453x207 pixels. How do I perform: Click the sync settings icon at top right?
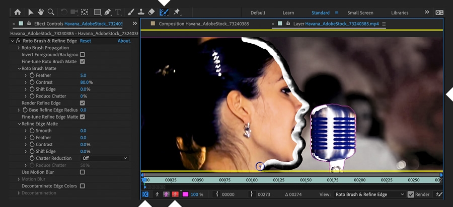click(439, 13)
